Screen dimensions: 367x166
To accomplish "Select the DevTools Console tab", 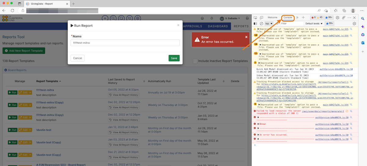I will coord(288,18).
